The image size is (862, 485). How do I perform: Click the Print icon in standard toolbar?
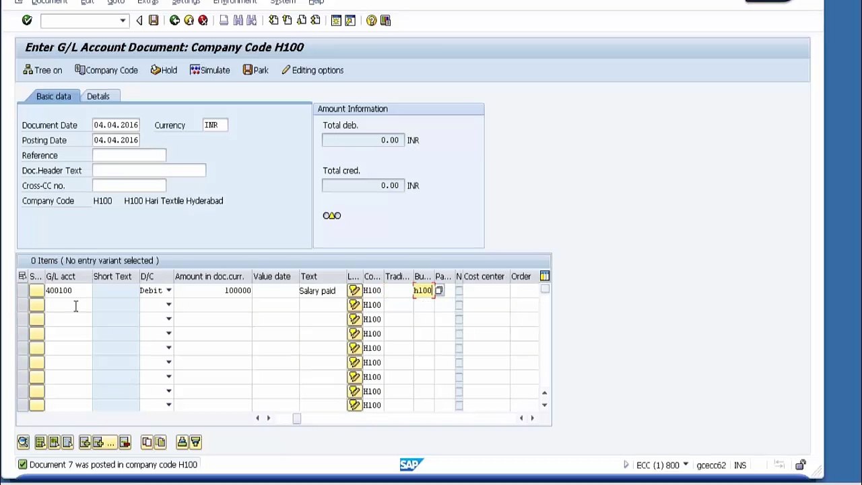point(224,20)
